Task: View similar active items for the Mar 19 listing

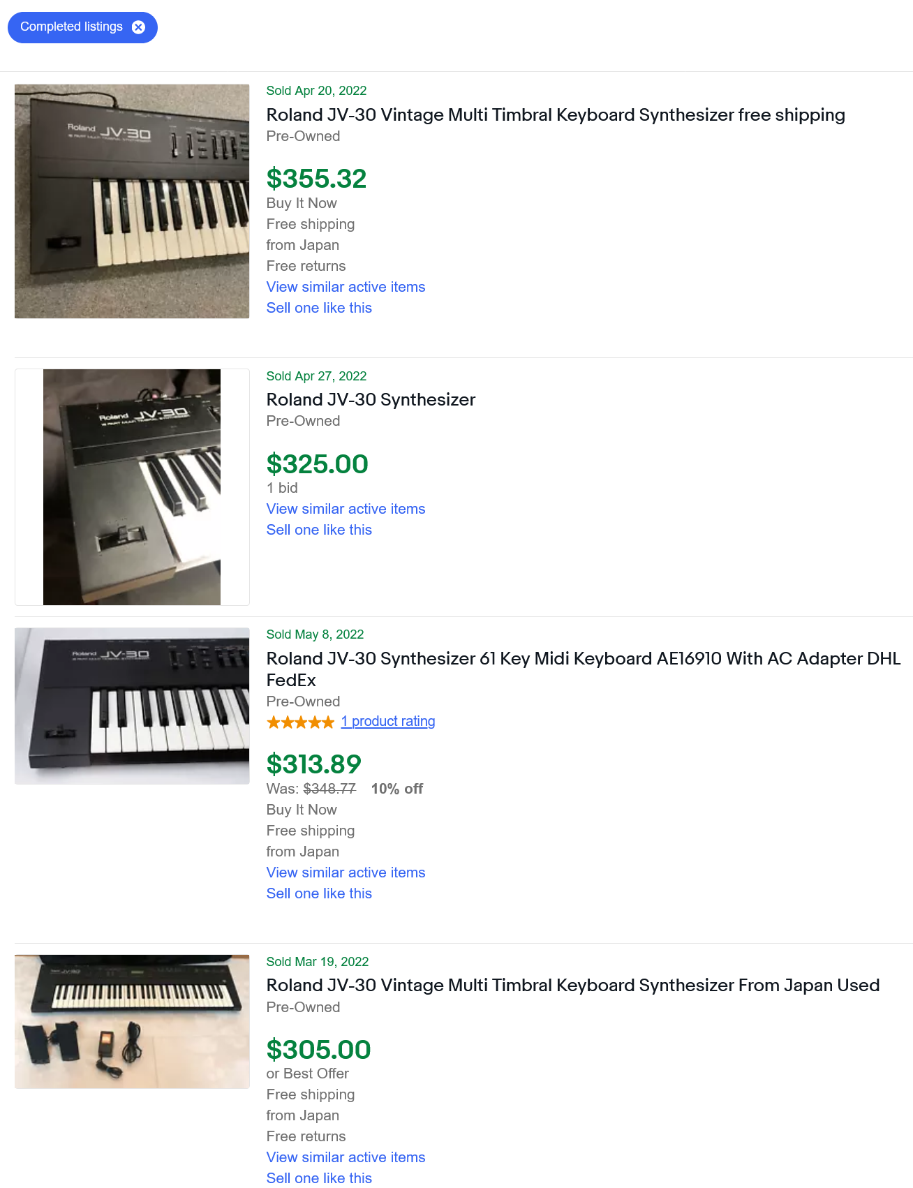Action: click(346, 1157)
